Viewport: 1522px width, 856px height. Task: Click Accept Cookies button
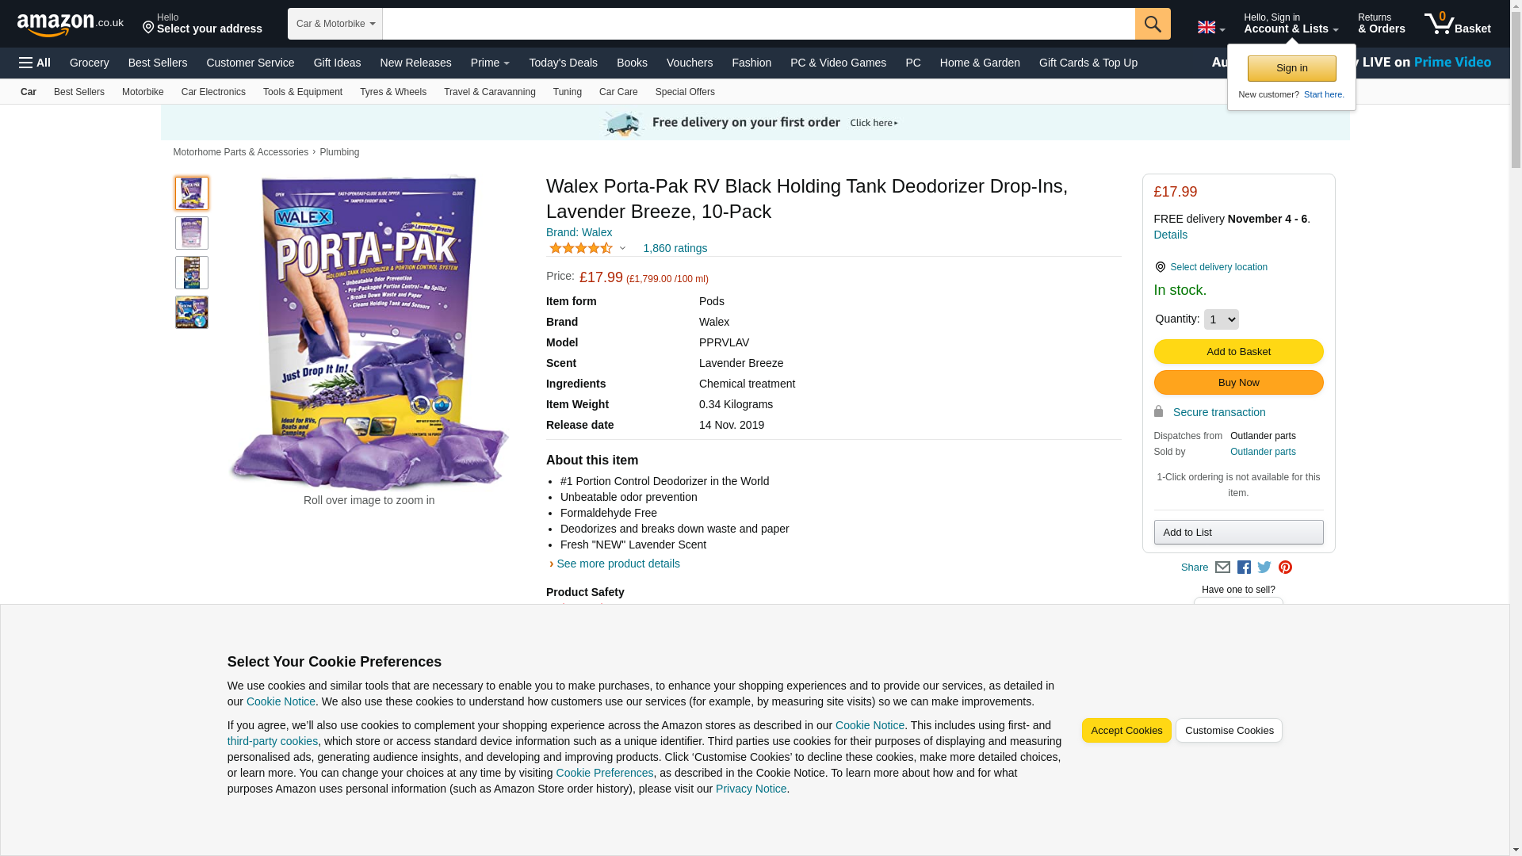1126,731
